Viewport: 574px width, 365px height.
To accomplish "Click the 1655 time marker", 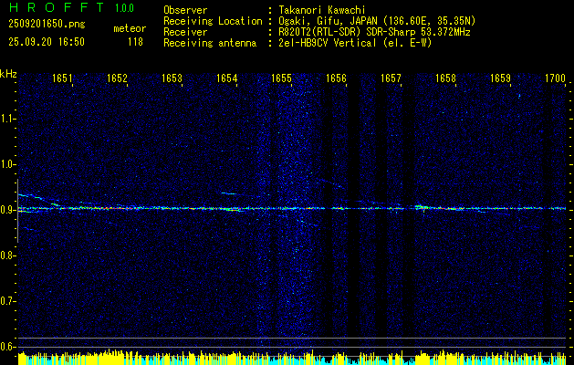I will [281, 78].
